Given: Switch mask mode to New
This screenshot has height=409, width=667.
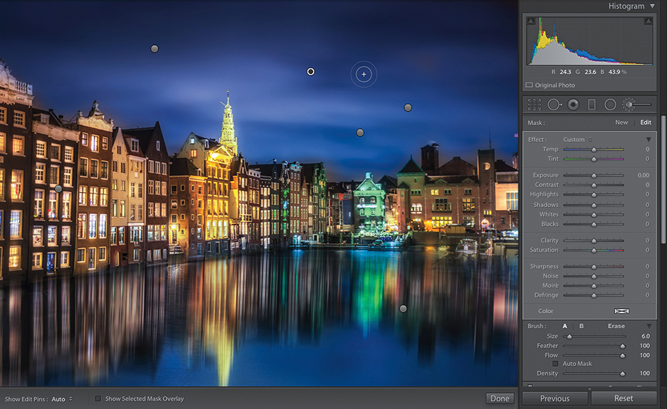Looking at the screenshot, I should pyautogui.click(x=621, y=123).
